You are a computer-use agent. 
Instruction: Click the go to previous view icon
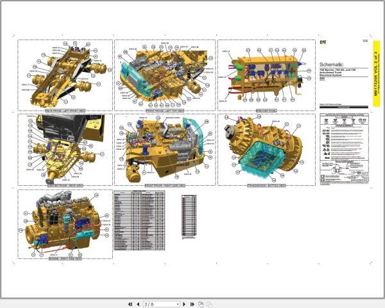tap(201, 304)
